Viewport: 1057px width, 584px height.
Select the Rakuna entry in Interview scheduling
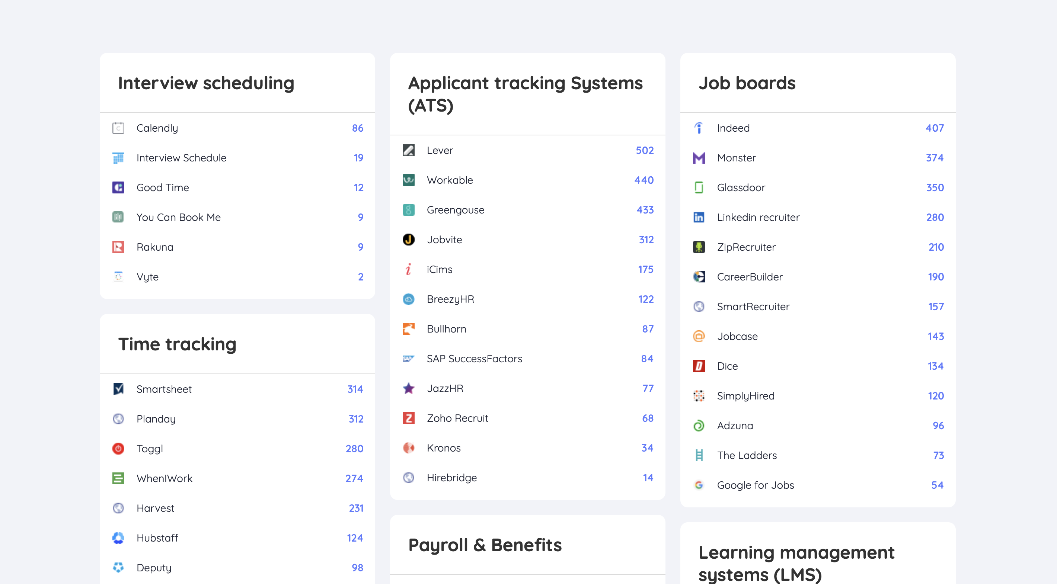pyautogui.click(x=155, y=247)
